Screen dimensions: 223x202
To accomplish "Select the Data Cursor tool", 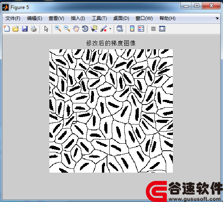I will click(x=94, y=29).
